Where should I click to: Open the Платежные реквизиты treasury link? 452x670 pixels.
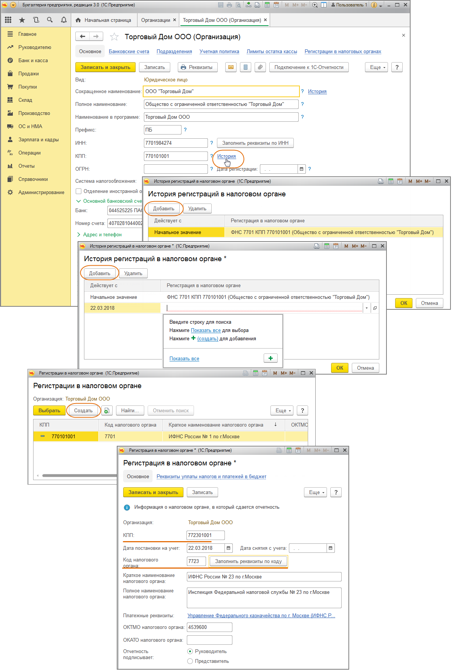point(261,615)
